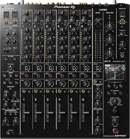Select the EXT 2 send button

16,83
